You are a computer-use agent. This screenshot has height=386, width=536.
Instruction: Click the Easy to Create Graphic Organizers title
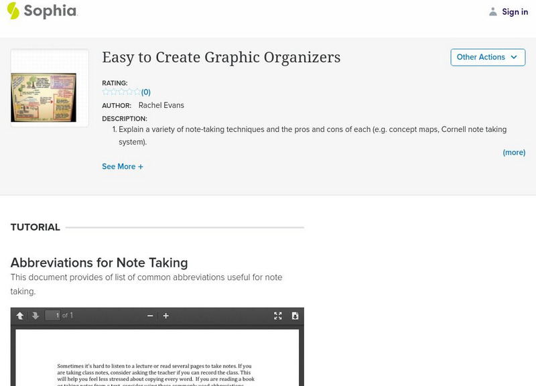click(x=221, y=58)
